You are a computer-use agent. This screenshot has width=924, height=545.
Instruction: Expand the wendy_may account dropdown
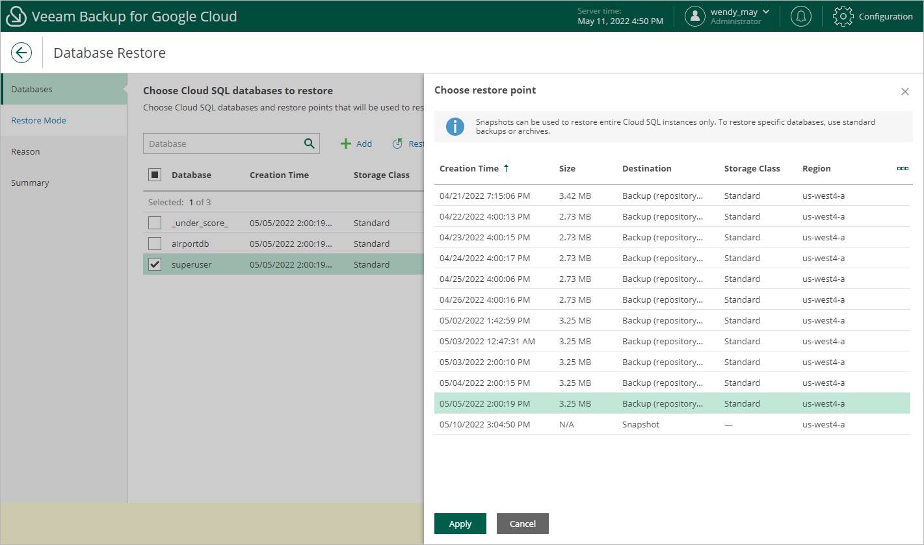tap(765, 12)
